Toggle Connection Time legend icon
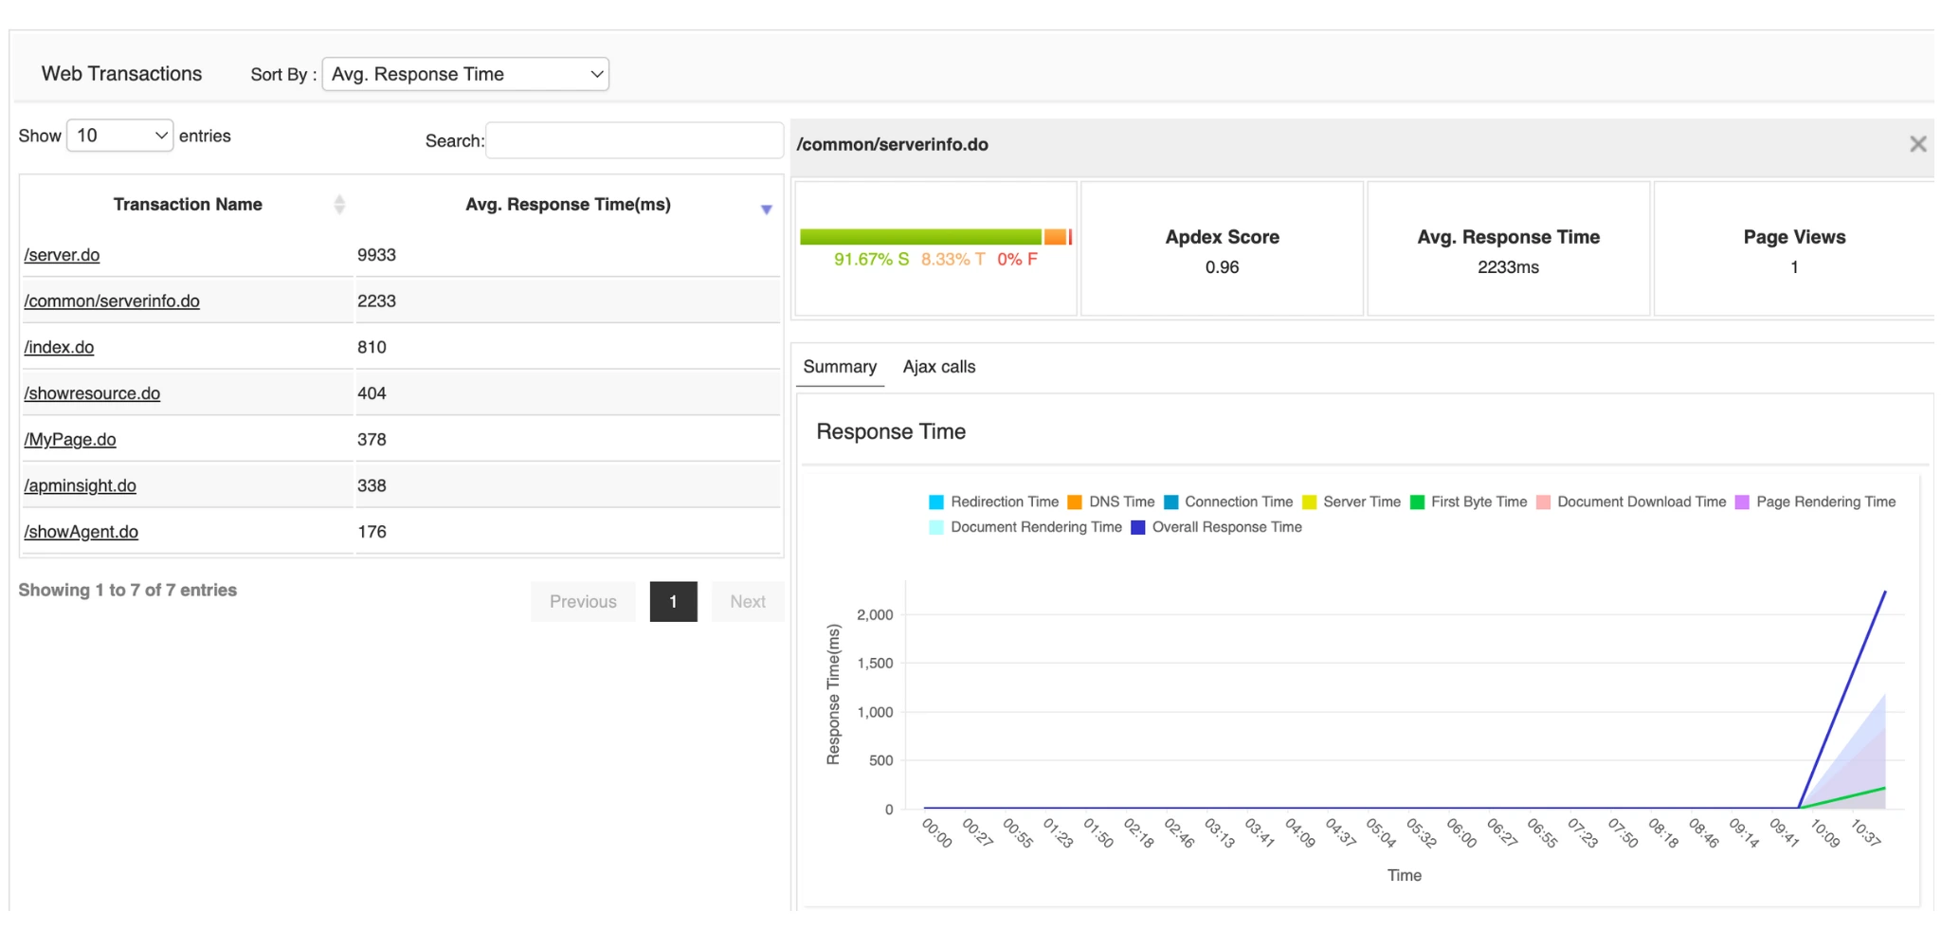Screen dimensions: 1941x948 click(x=1171, y=502)
